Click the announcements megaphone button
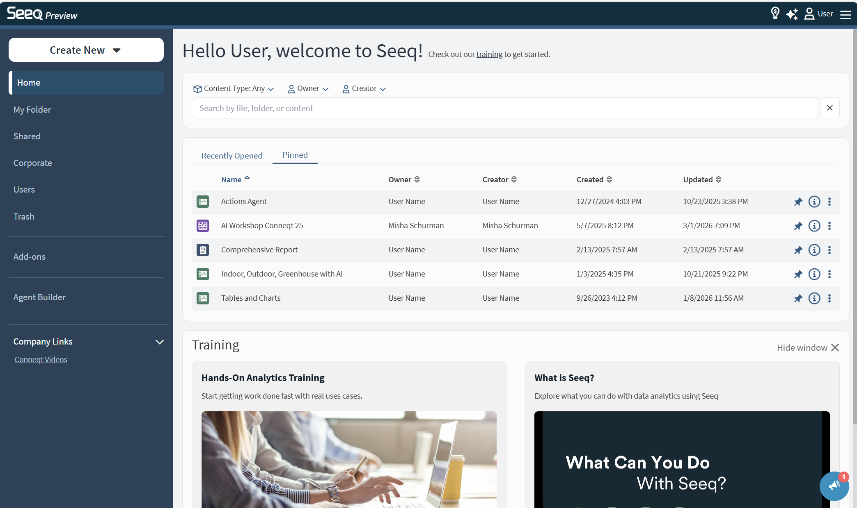The width and height of the screenshot is (857, 508). coord(834,486)
